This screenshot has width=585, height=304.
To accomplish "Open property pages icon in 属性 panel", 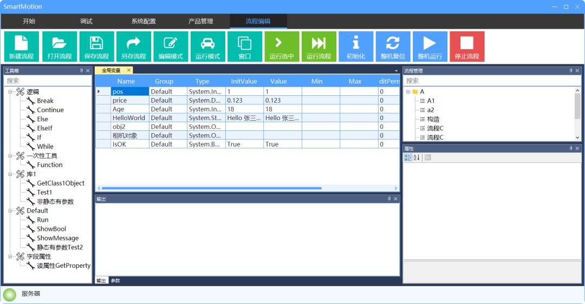I will pyautogui.click(x=427, y=157).
